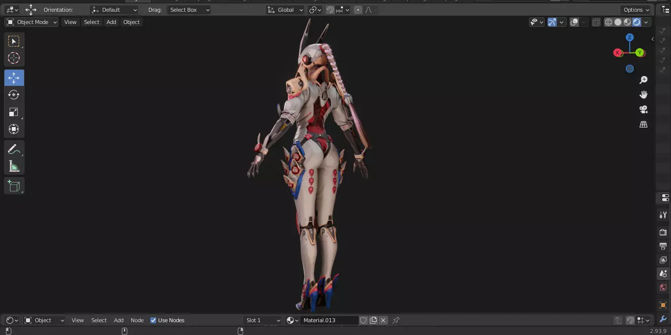Viewport: 671px width, 335px height.
Task: Open the Object properties tab (orange square)
Action: (x=663, y=305)
